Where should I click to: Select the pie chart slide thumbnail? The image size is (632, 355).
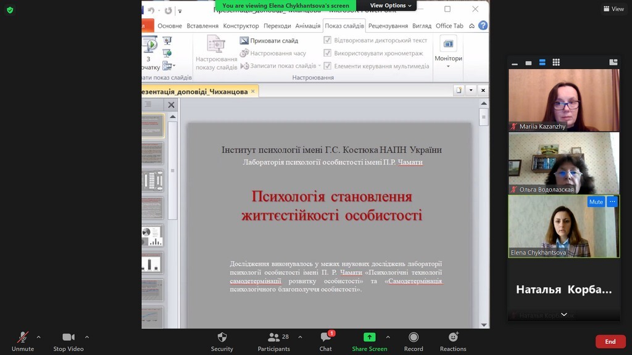tap(152, 236)
